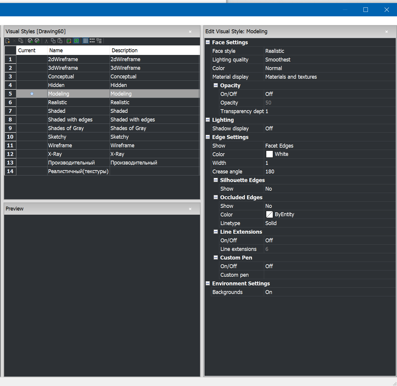The height and width of the screenshot is (386, 397).
Task: Select the X-Ray visual style row
Action: 55,154
